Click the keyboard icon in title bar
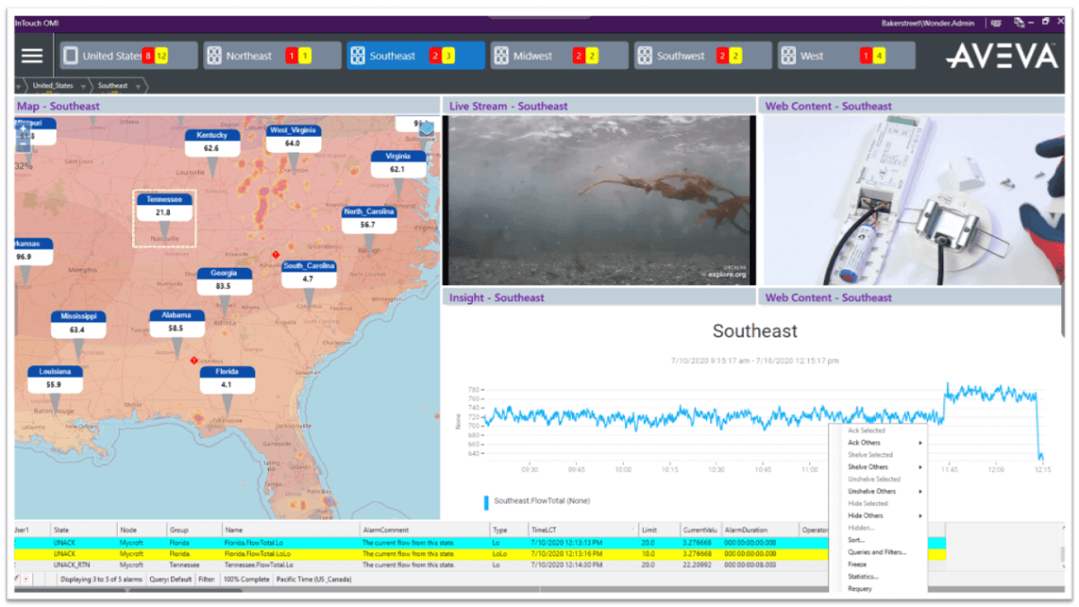 (995, 23)
